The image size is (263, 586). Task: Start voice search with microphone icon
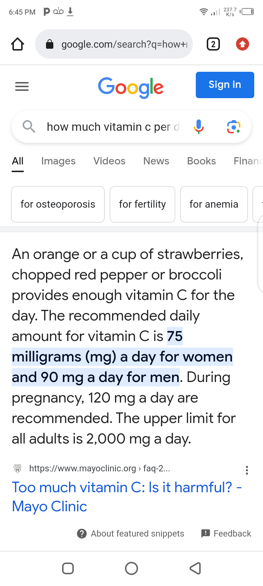coord(199,127)
